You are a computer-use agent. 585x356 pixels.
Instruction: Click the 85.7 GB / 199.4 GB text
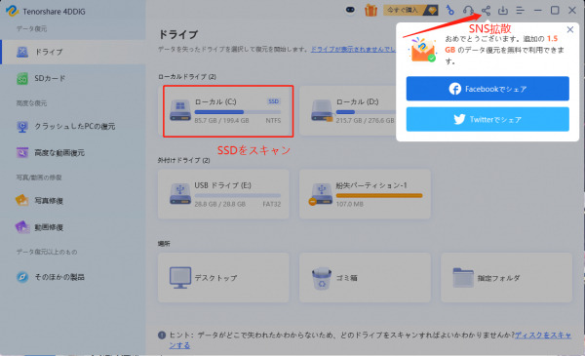tap(221, 121)
